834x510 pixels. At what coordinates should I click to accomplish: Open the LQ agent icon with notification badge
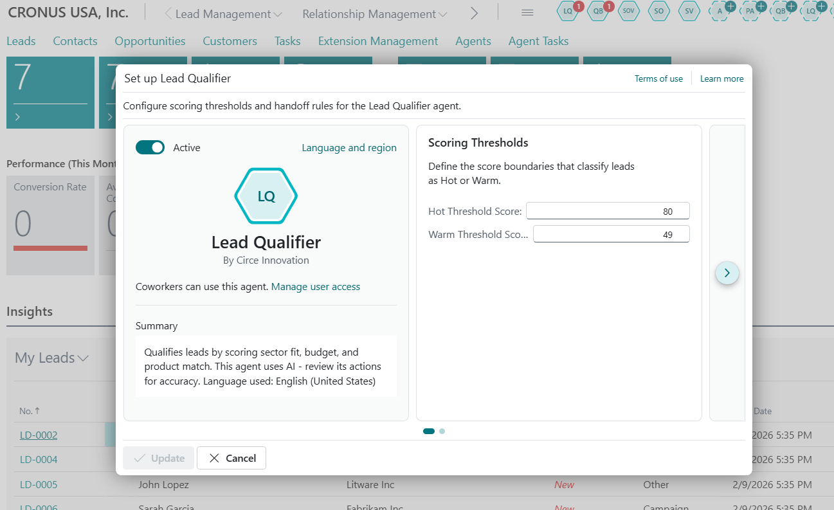568,12
